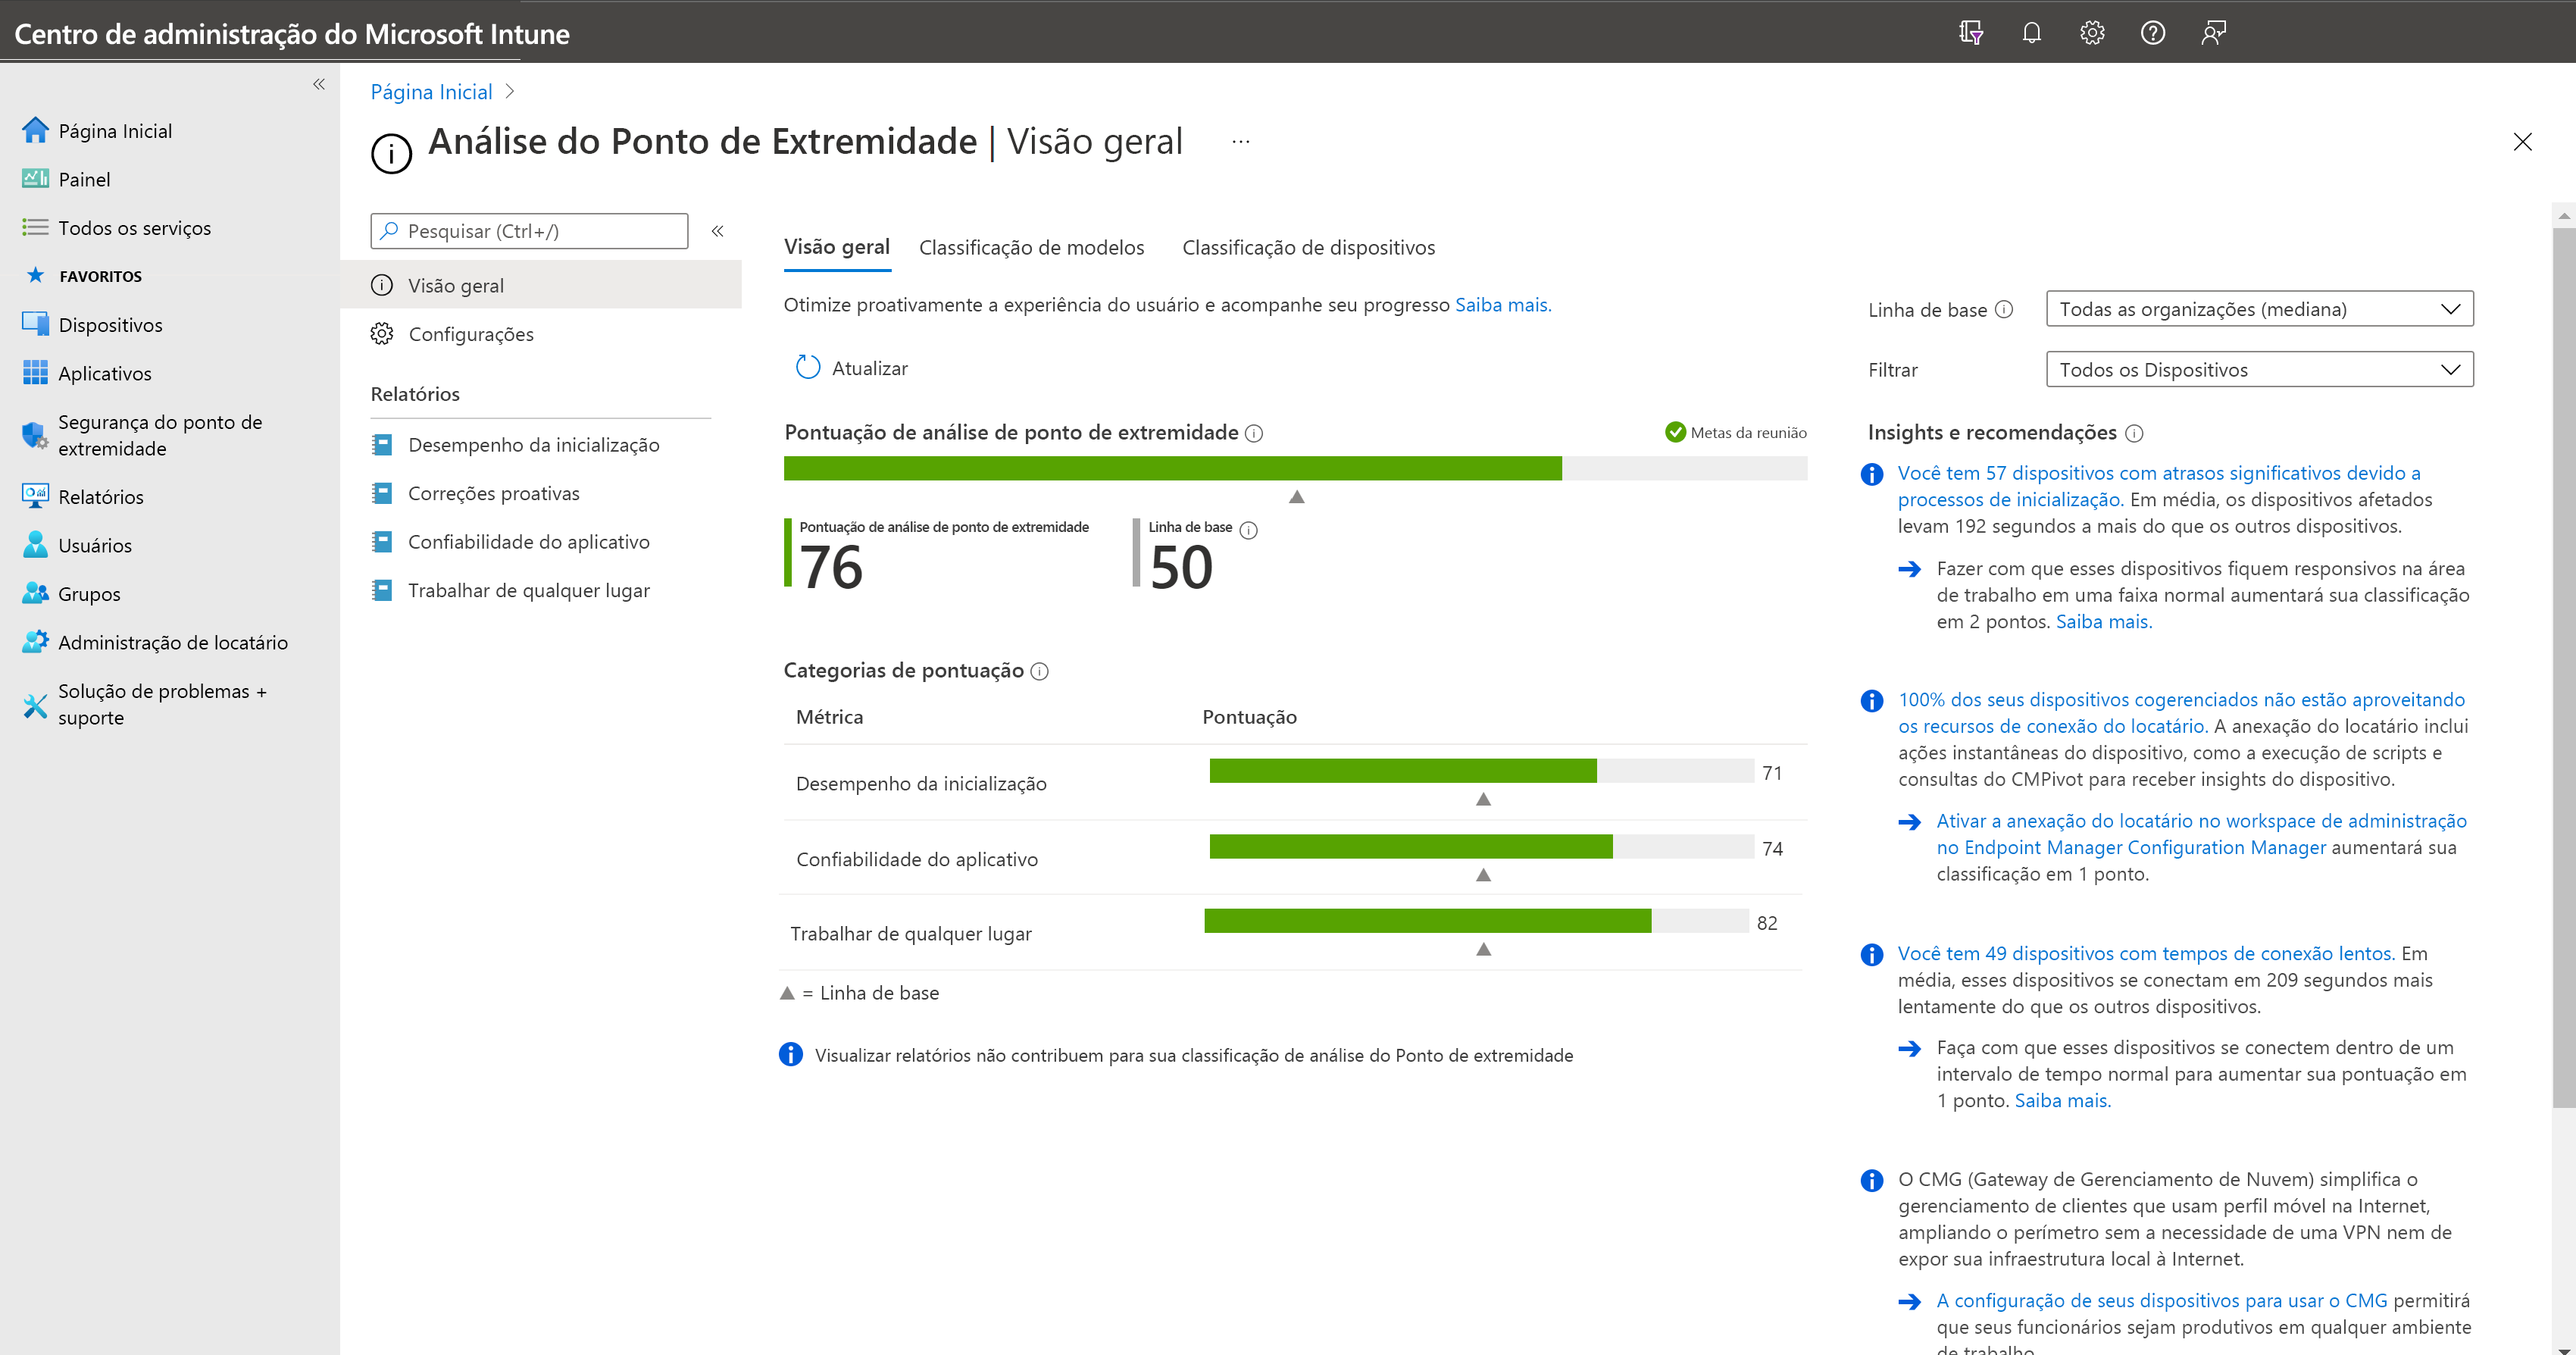This screenshot has width=2576, height=1355.
Task: Click the Usuários person icon
Action: [35, 545]
